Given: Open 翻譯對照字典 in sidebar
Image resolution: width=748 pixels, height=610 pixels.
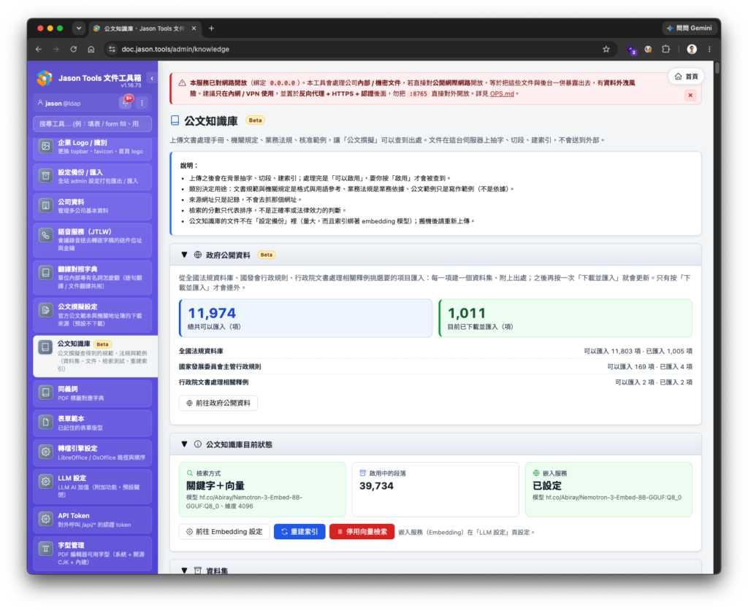Looking at the screenshot, I should [93, 277].
